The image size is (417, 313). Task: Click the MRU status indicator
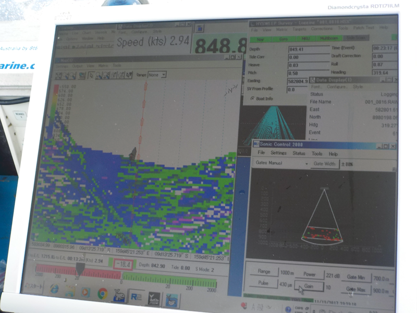click(x=306, y=39)
